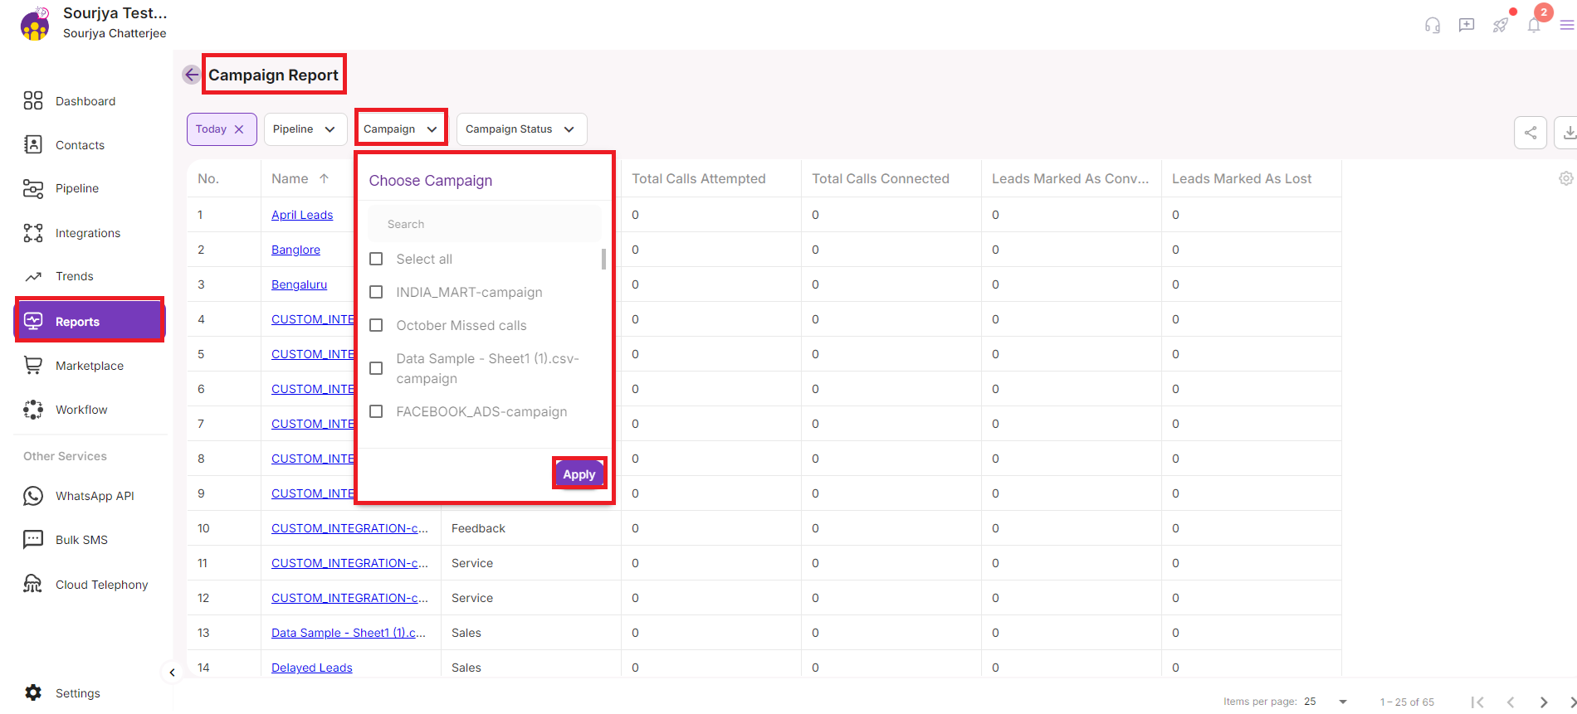
Task: Click the table settings gear icon
Action: coord(1565,178)
